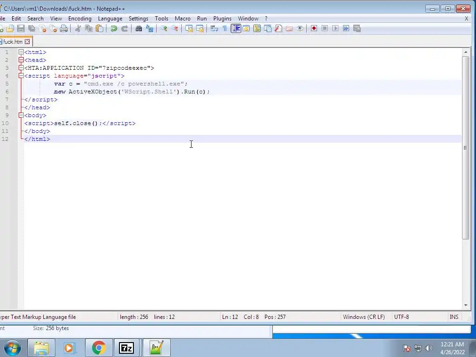476x357 pixels.
Task: Open the Document Map panel icon
Action: (x=257, y=28)
